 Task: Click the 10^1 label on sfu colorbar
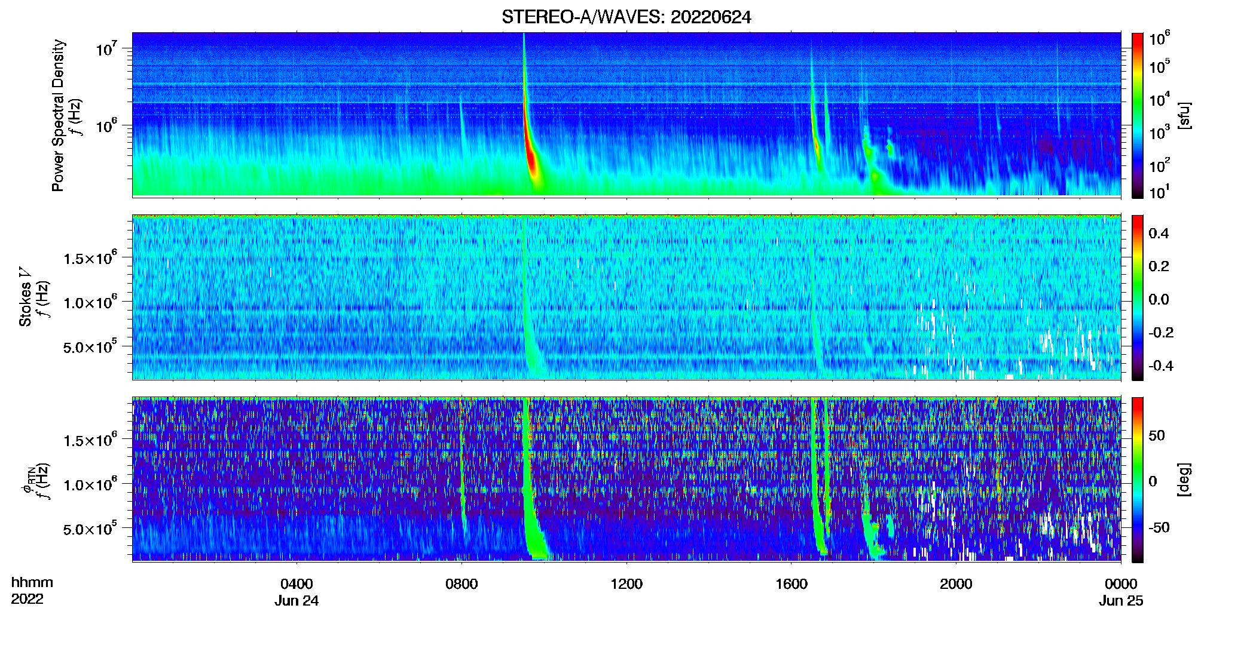[1159, 192]
